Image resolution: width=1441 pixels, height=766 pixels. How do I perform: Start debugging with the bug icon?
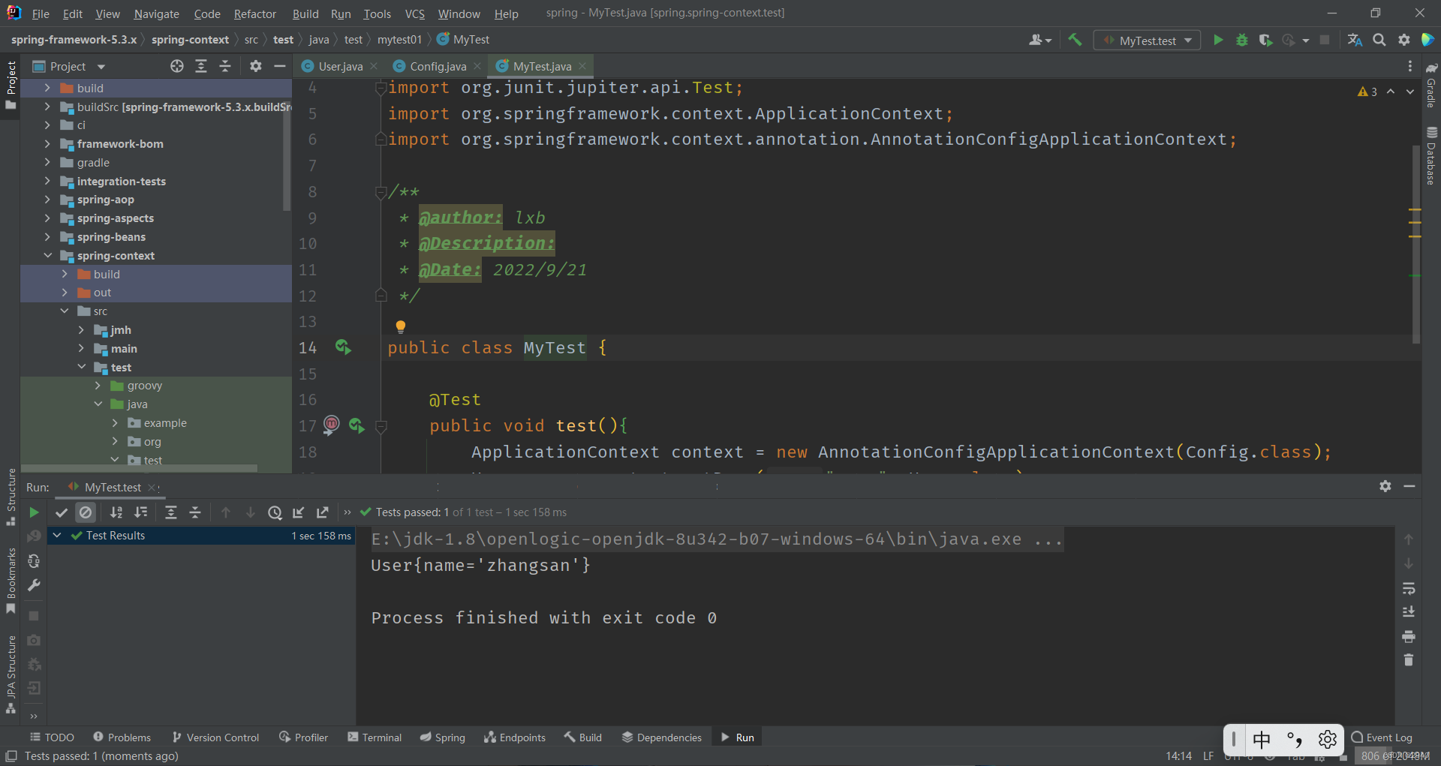[x=1242, y=40]
